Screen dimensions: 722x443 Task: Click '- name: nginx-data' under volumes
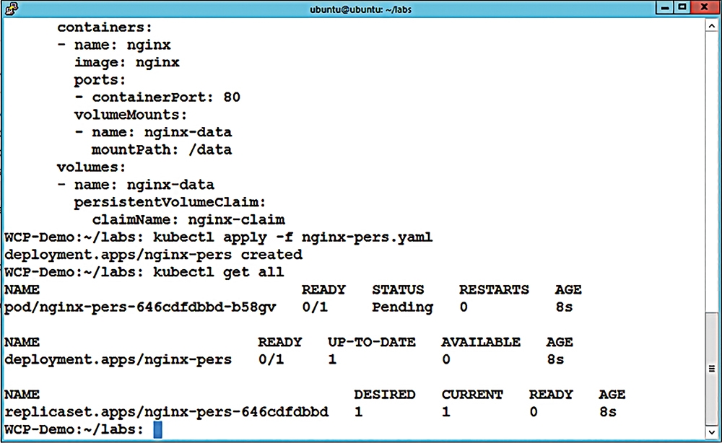coord(136,185)
